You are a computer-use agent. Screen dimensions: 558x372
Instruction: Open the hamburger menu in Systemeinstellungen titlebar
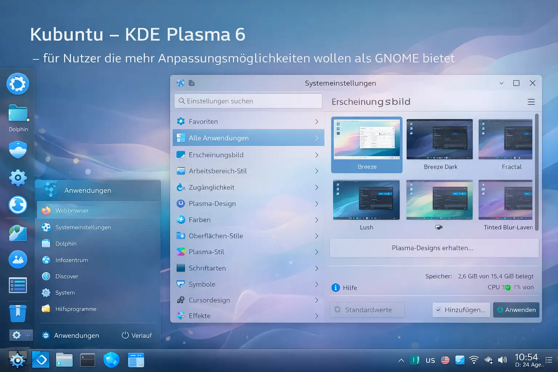tap(531, 102)
